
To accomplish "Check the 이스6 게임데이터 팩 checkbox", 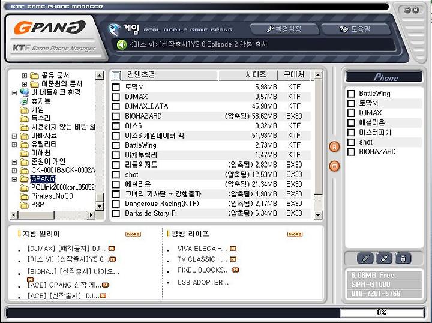I will point(116,136).
